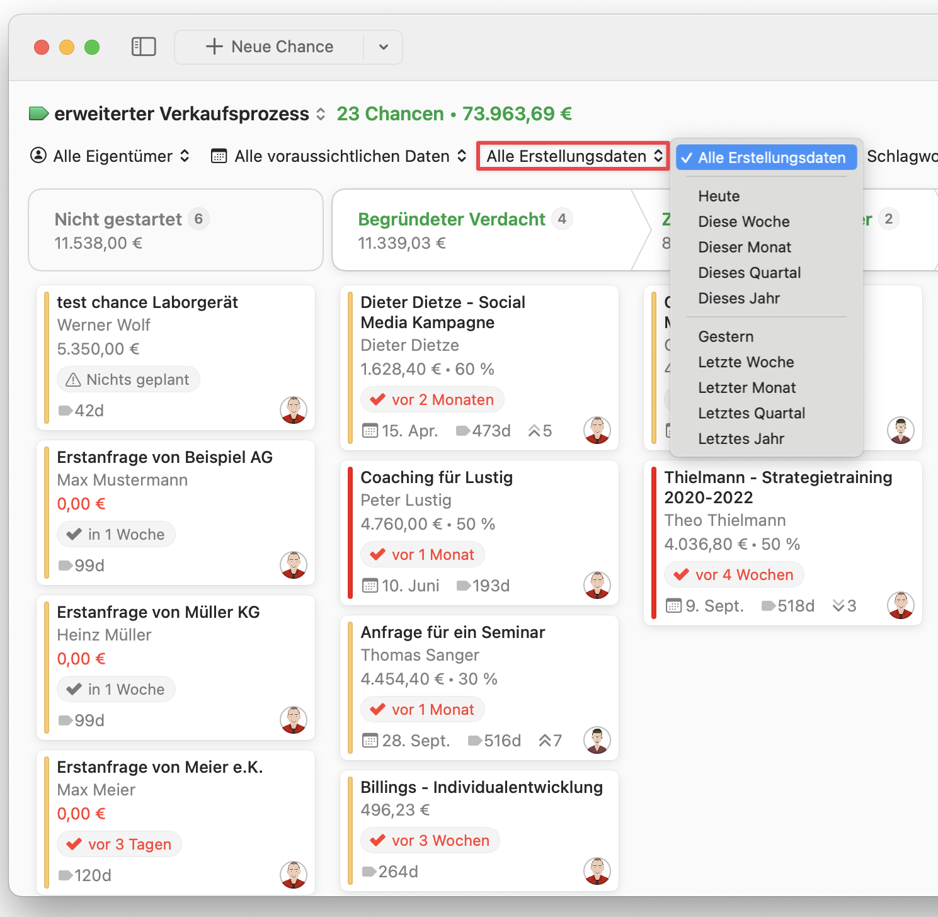Click the erweiterter Verkaufsprozess pipeline title
Screen dimensions: 938x917
tap(180, 113)
